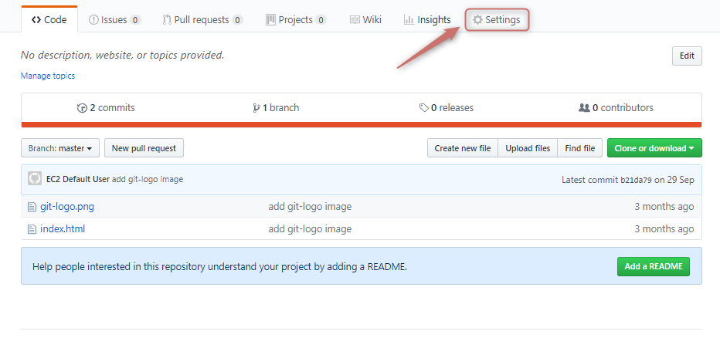Click the Find file button

click(x=580, y=148)
